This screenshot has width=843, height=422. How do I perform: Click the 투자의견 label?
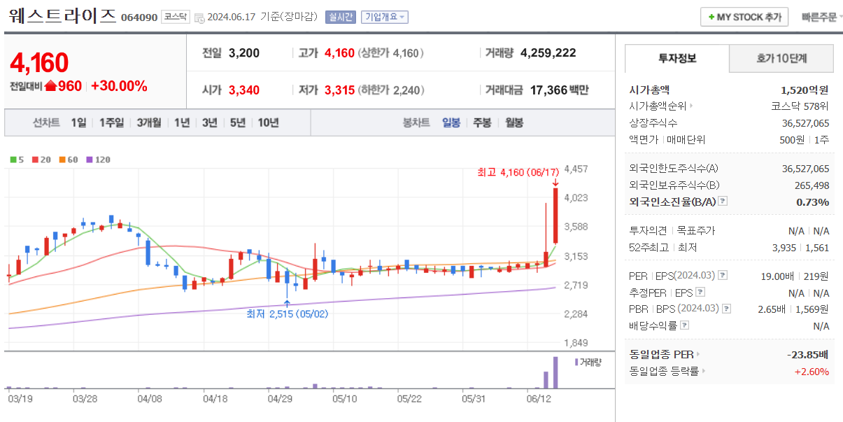[649, 230]
